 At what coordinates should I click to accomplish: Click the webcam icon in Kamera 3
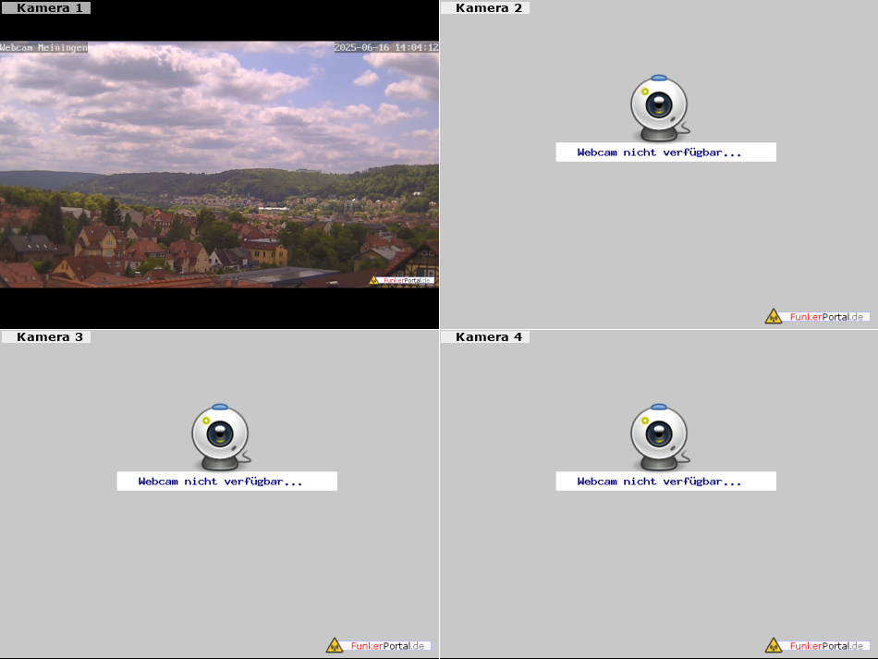(x=221, y=437)
